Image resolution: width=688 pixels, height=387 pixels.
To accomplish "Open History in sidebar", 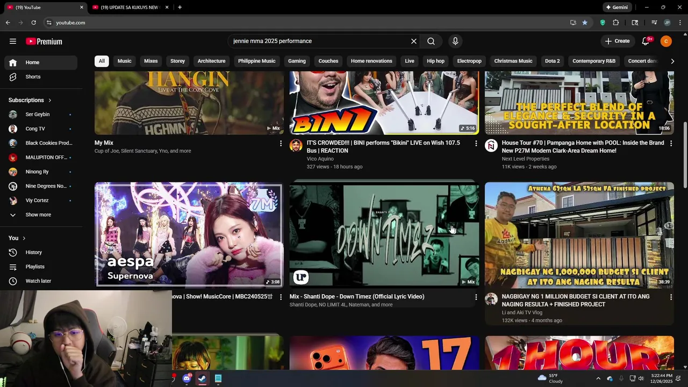I will (41, 253).
